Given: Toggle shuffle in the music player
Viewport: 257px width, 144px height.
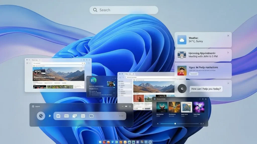Looking at the screenshot, I should (158, 123).
